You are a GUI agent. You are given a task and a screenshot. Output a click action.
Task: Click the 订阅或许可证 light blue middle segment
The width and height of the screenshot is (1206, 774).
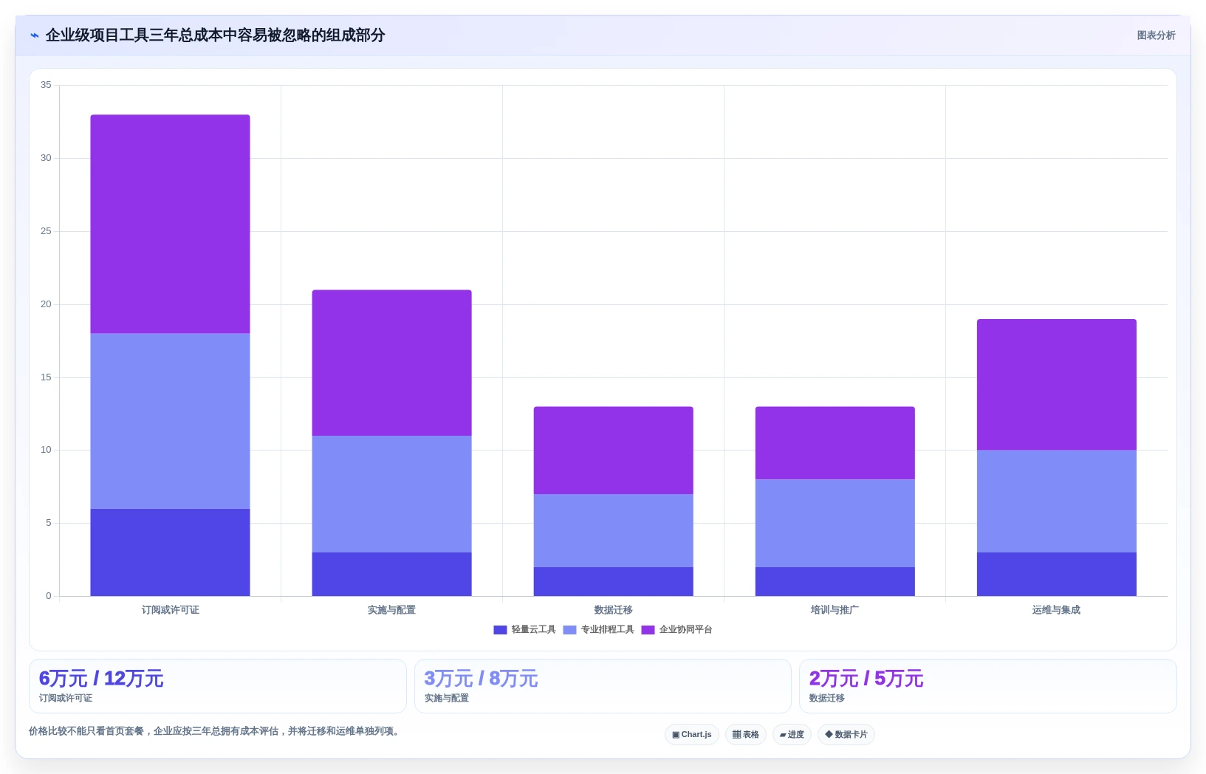coord(170,421)
